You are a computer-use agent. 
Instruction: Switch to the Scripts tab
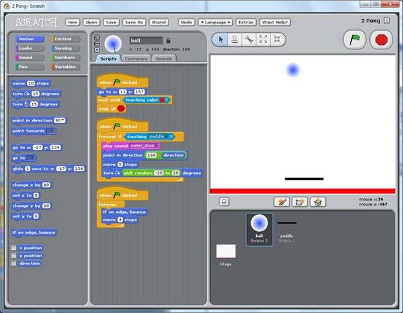108,58
